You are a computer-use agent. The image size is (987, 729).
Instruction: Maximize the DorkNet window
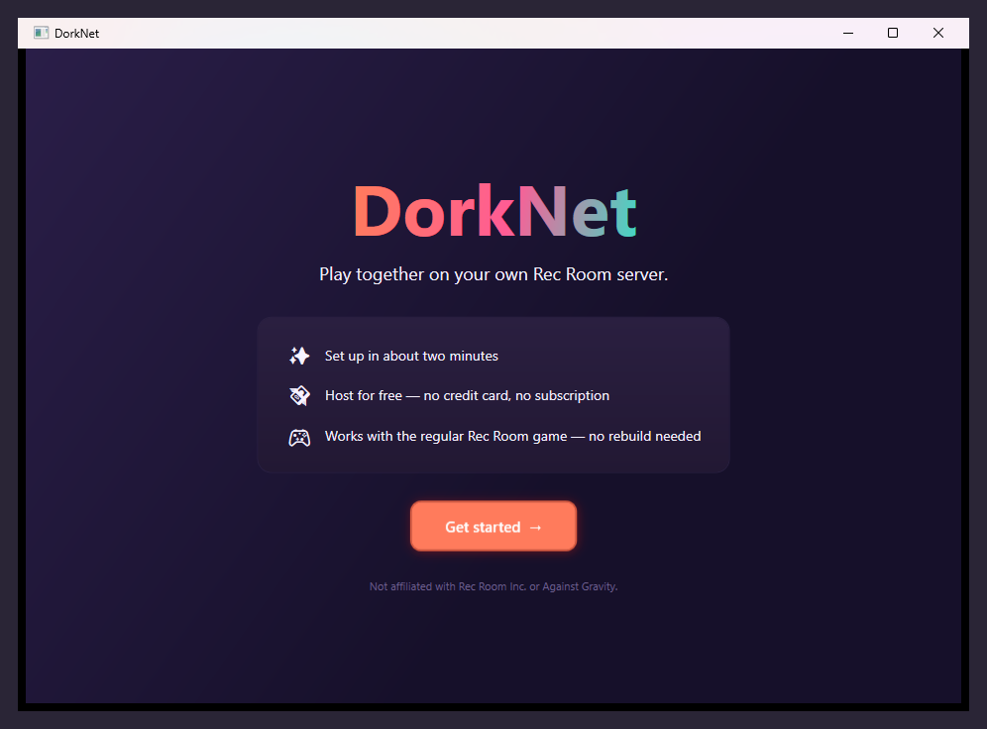click(893, 33)
